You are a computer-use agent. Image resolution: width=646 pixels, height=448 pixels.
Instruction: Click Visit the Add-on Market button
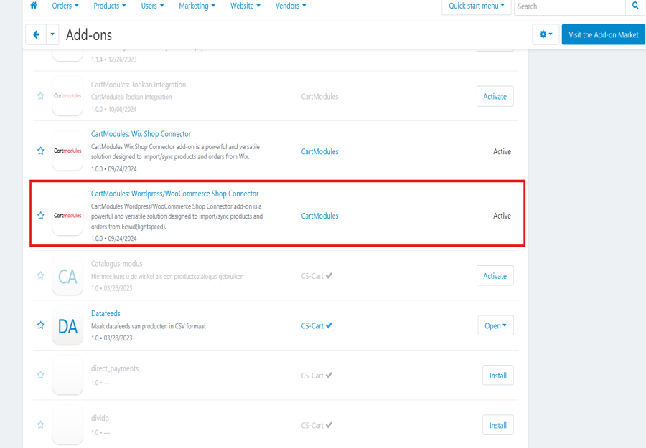coord(603,34)
